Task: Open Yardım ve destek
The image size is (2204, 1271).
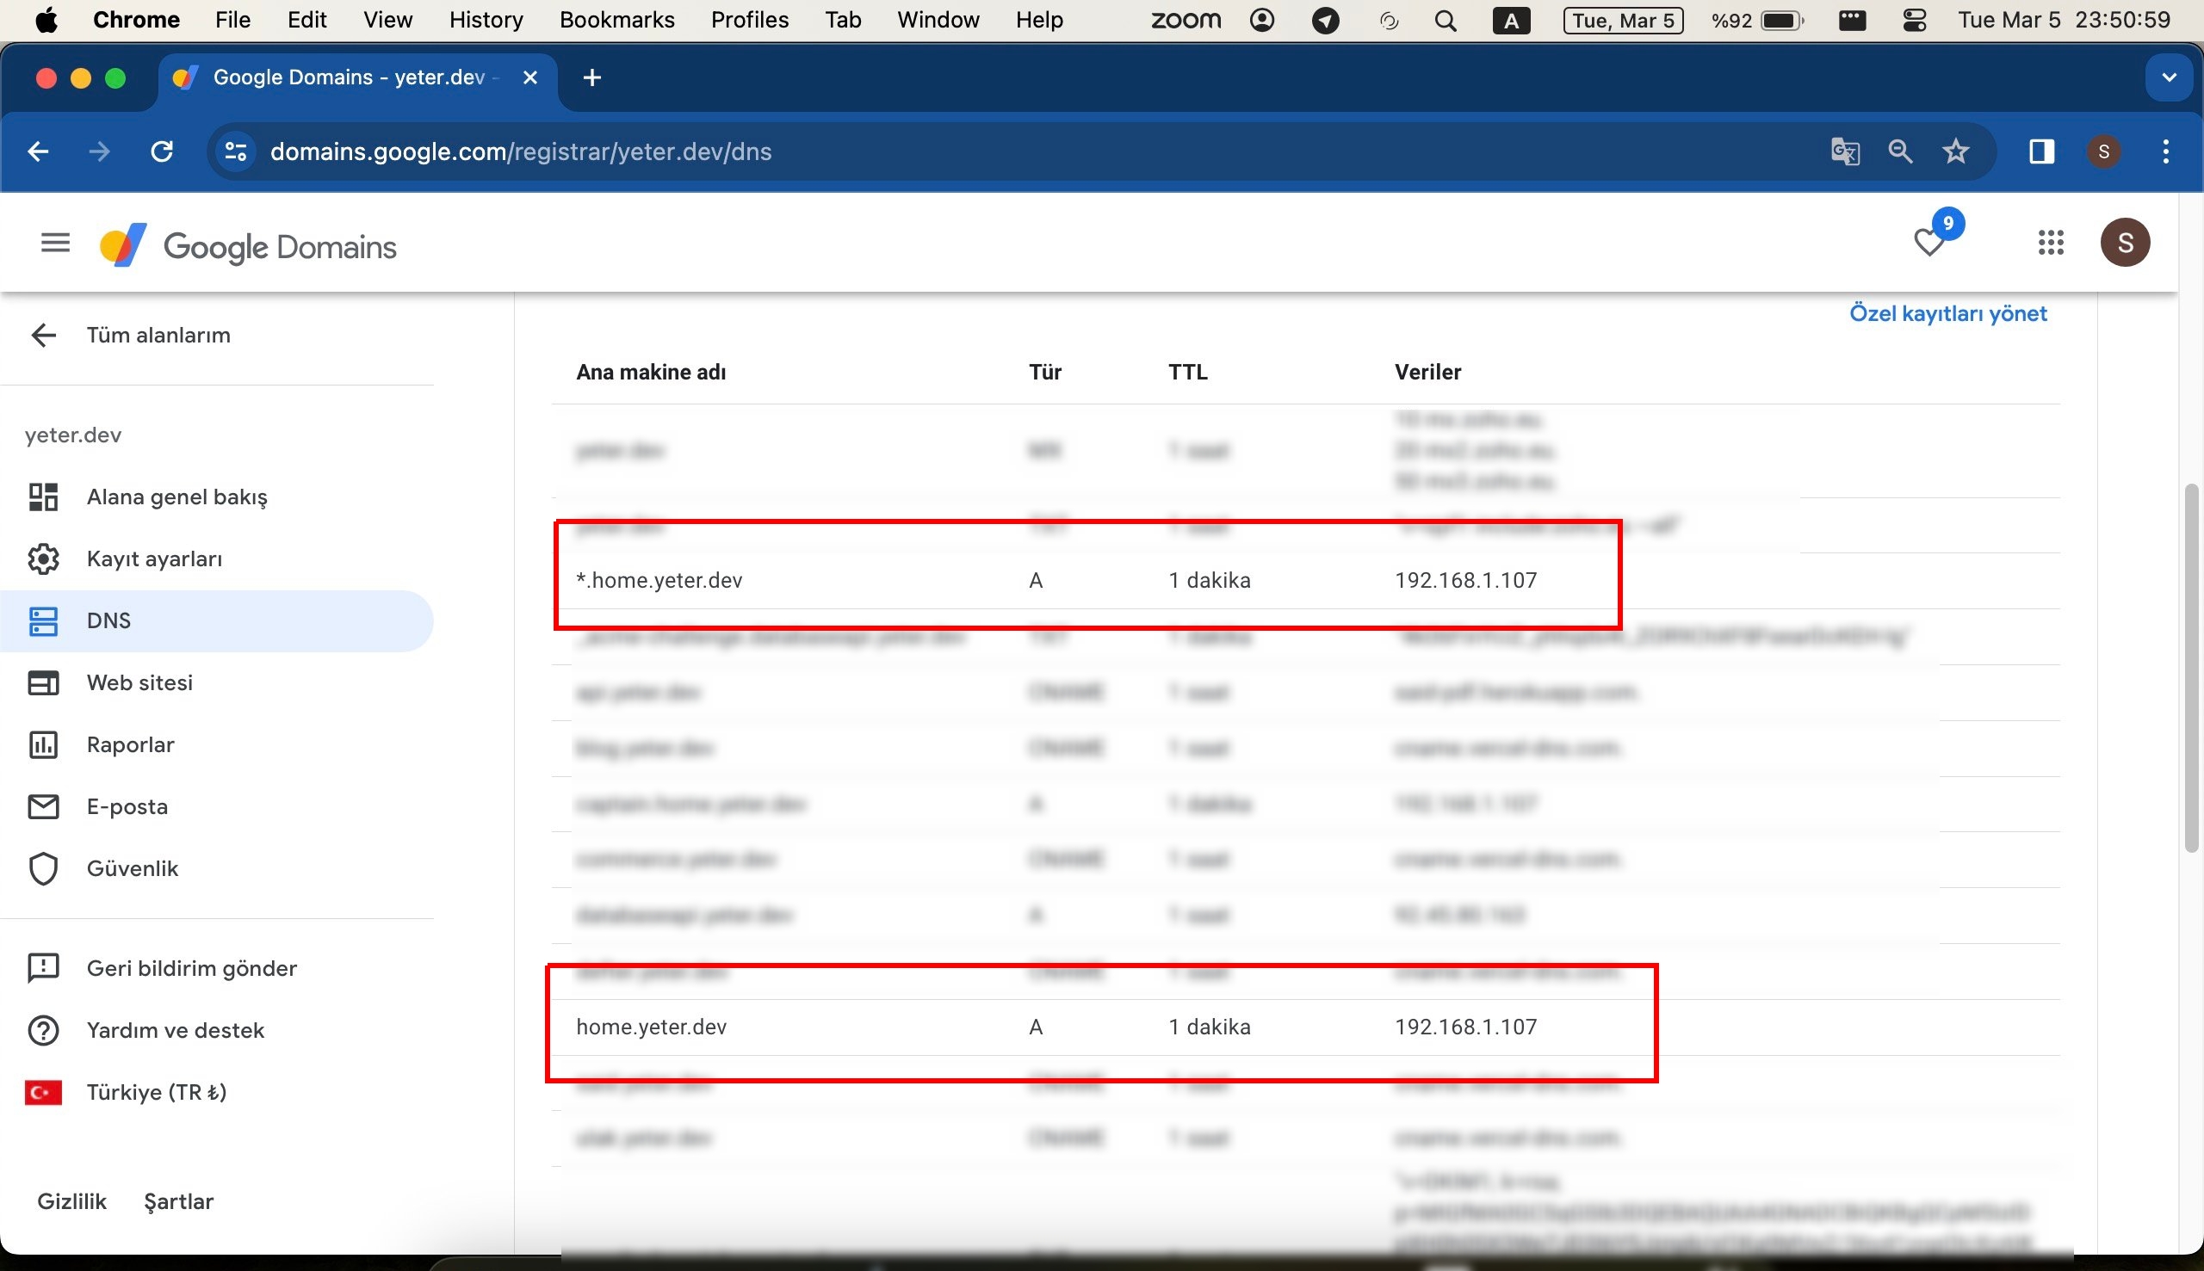Action: pyautogui.click(x=175, y=1030)
